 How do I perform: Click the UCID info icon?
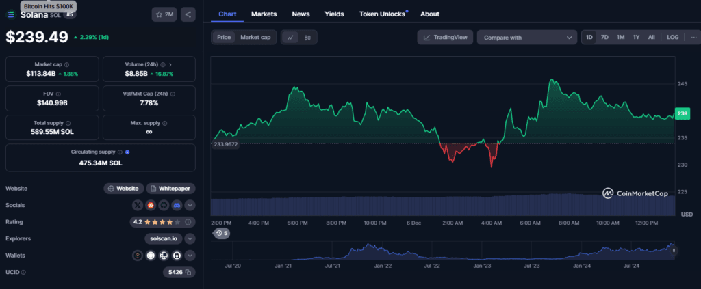coord(23,272)
